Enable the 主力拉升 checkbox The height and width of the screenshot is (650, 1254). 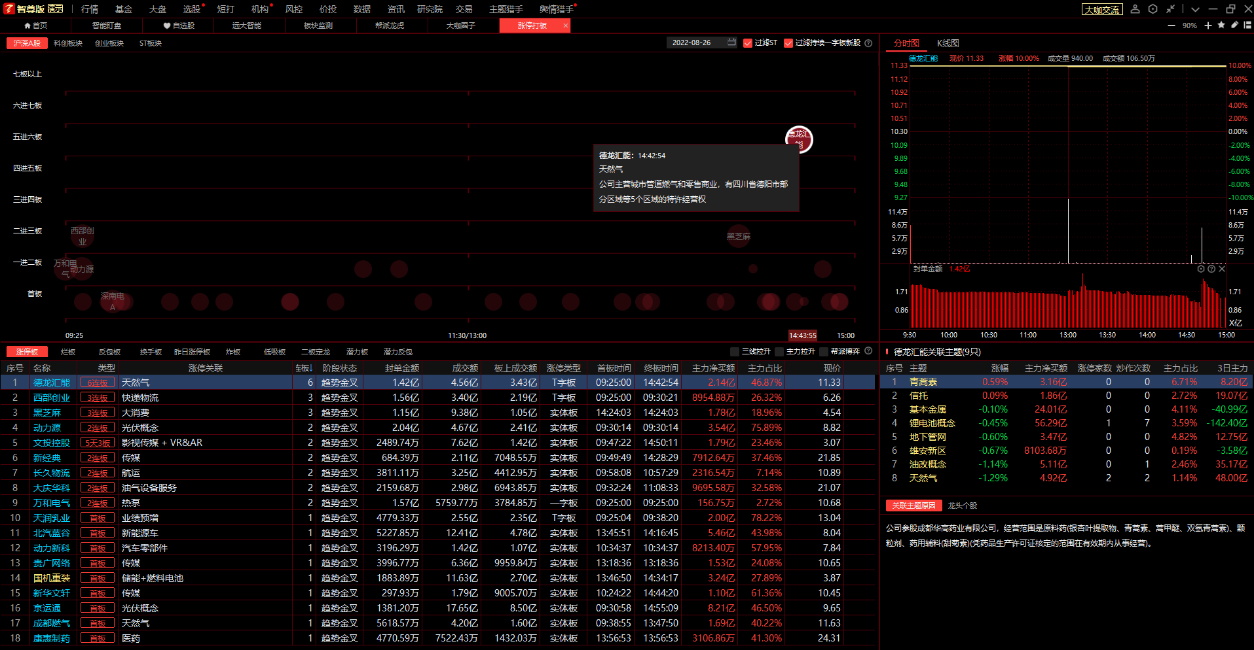click(779, 352)
